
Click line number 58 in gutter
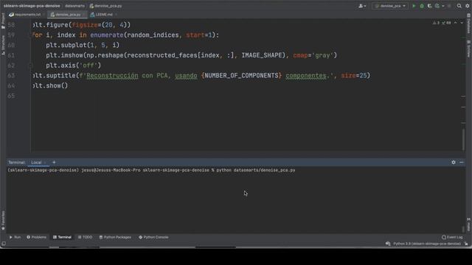click(x=11, y=25)
